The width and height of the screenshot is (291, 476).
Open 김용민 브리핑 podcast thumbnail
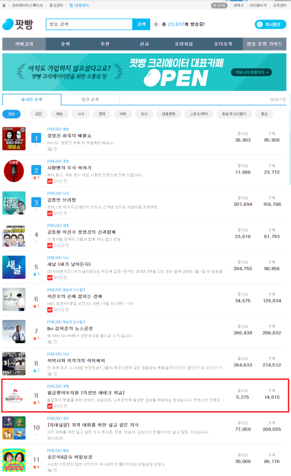pyautogui.click(x=14, y=203)
